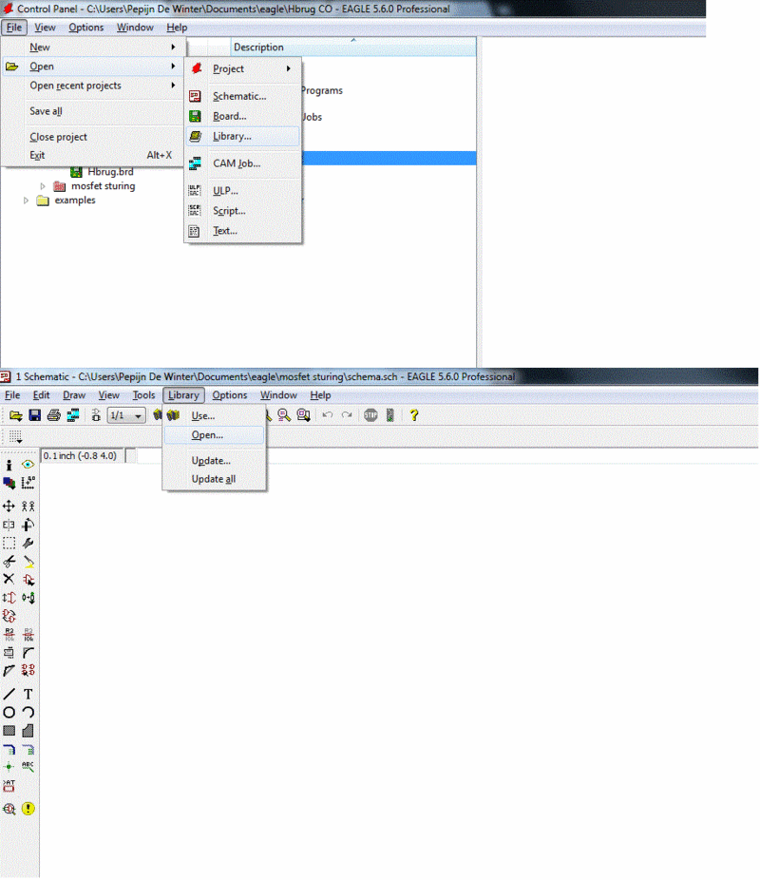
Task: Select the Polygon tool
Action: [28, 731]
